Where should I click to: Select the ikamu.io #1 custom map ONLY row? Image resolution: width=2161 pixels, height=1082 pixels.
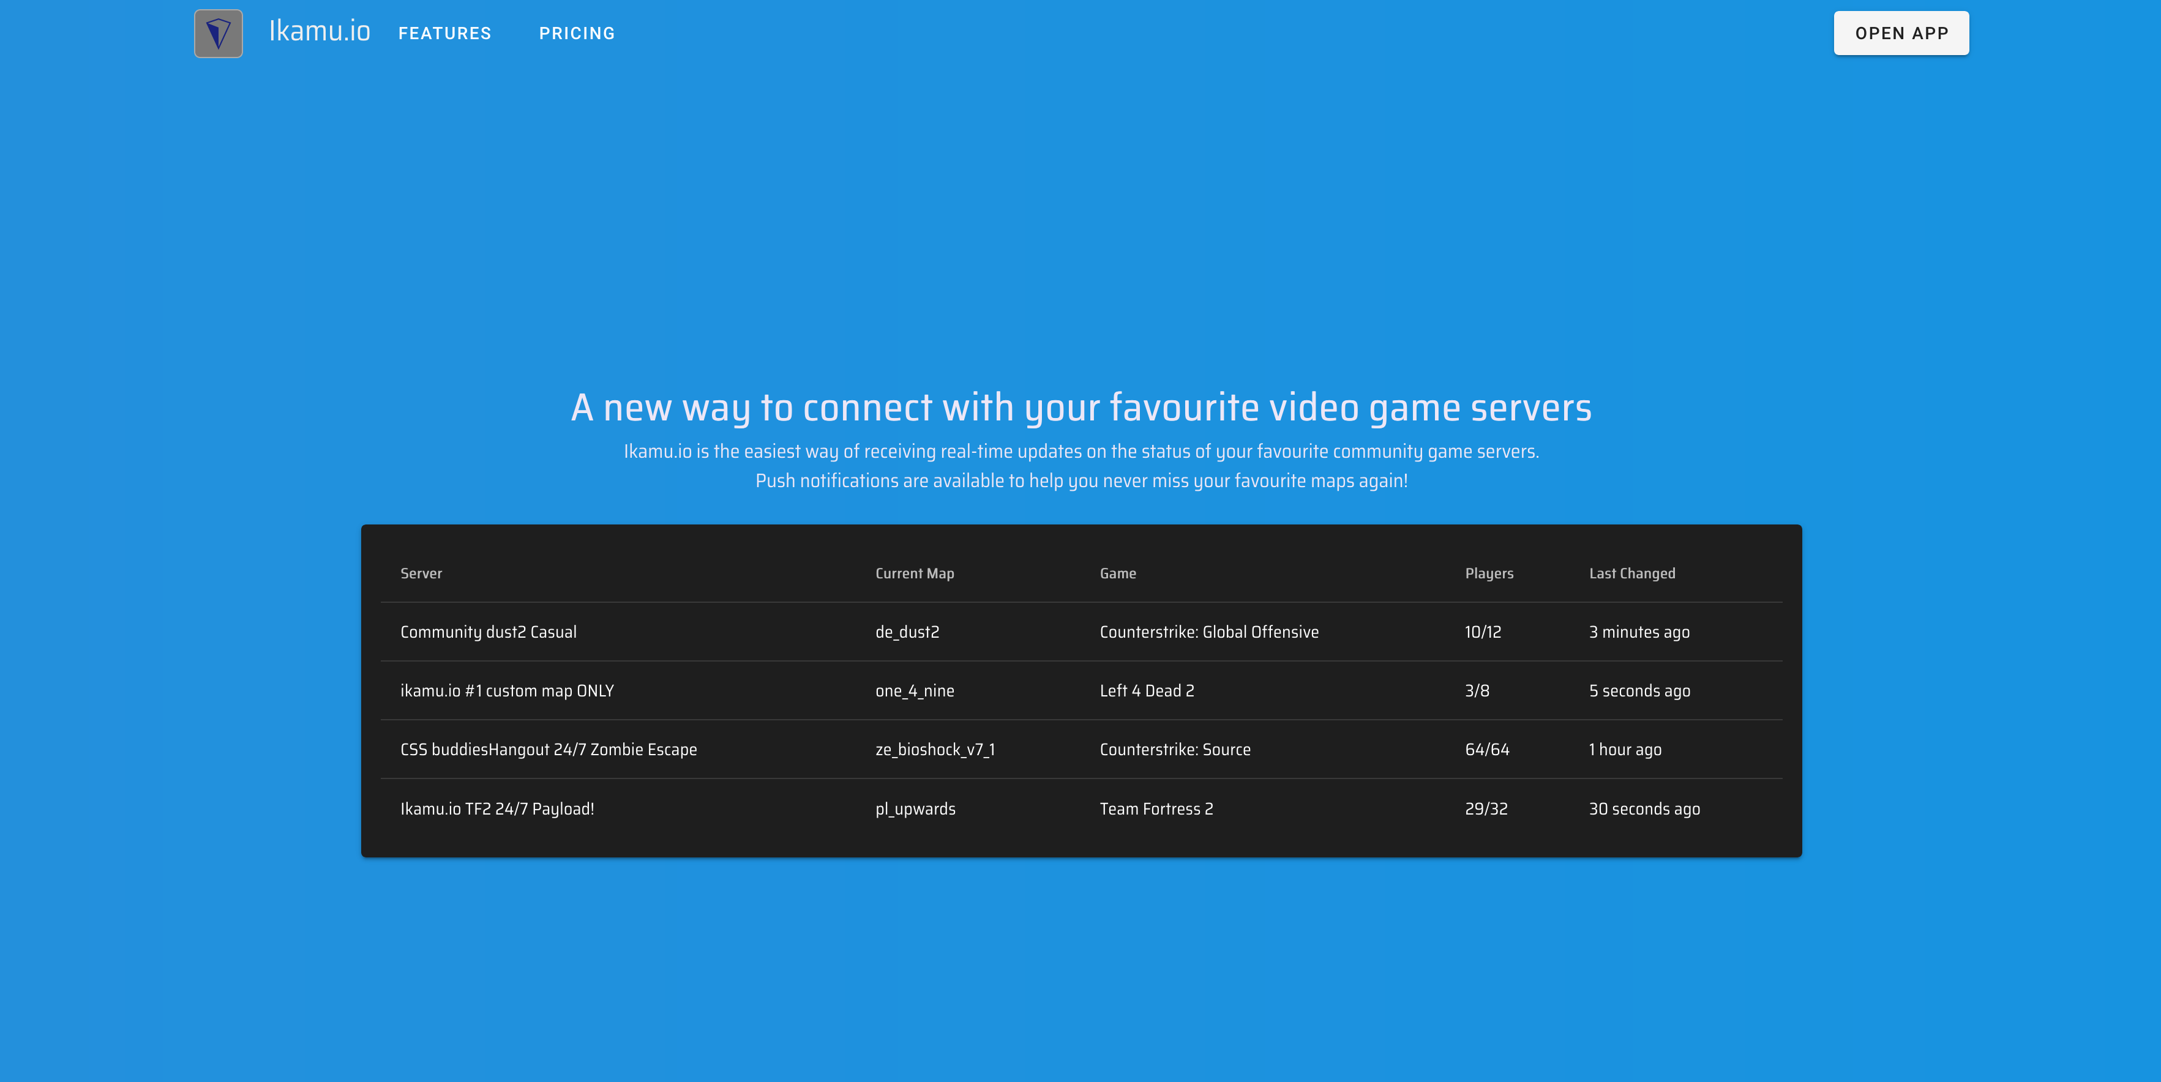507,691
